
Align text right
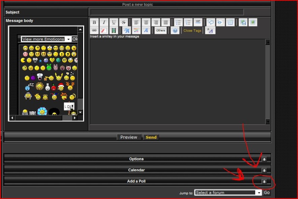click(x=156, y=22)
